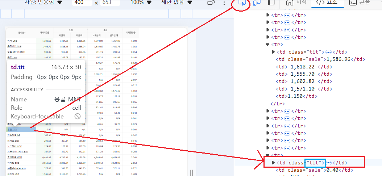Click the BHD base rate 3,661.51
This screenshot has width=382, height=176.
pos(46,163)
